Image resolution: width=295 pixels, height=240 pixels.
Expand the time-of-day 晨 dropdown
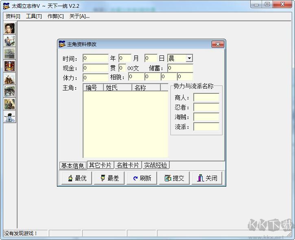[x=189, y=58]
